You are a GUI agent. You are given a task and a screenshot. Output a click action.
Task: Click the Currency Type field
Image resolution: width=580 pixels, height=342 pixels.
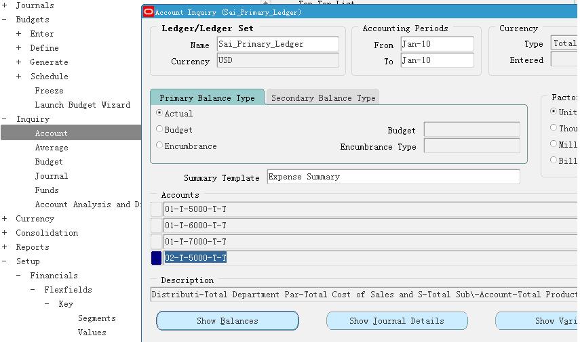tap(564, 43)
